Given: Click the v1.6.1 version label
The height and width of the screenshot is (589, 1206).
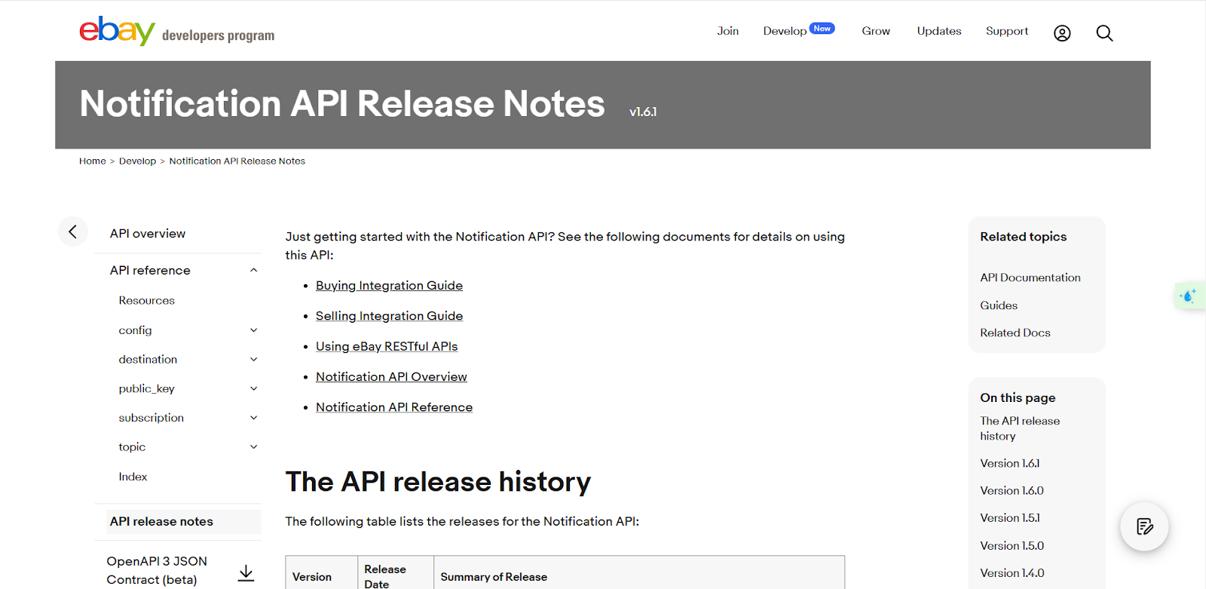Looking at the screenshot, I should (643, 112).
